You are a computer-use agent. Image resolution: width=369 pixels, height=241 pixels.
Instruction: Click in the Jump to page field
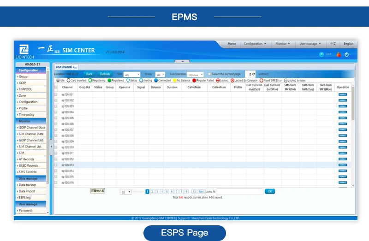tap(239, 192)
